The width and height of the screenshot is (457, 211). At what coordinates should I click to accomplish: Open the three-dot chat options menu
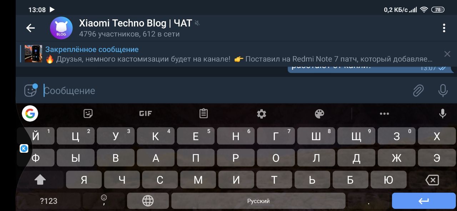point(444,28)
